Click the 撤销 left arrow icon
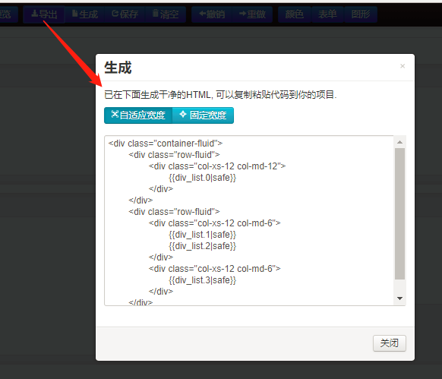This screenshot has height=379, width=442. click(x=203, y=14)
